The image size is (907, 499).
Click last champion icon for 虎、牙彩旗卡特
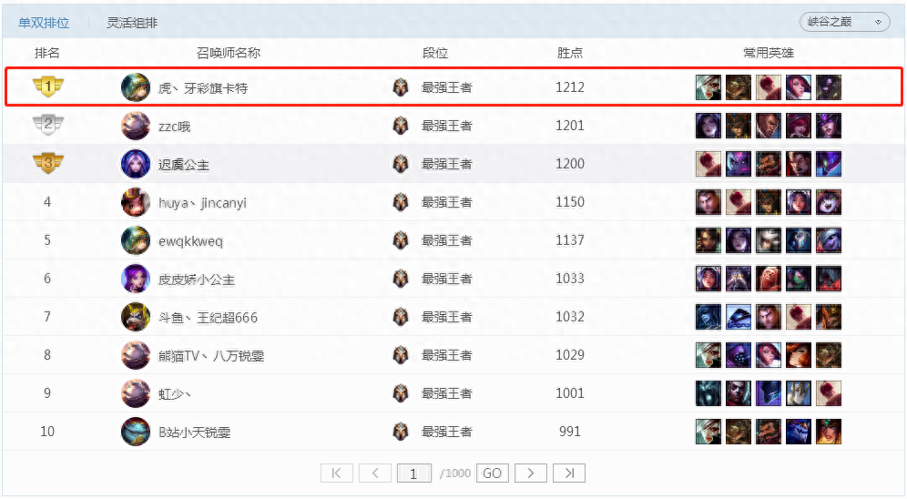coord(829,87)
